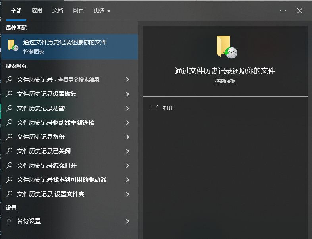Click the File History folder icon in best match
This screenshot has width=312, height=239.
pos(13,45)
